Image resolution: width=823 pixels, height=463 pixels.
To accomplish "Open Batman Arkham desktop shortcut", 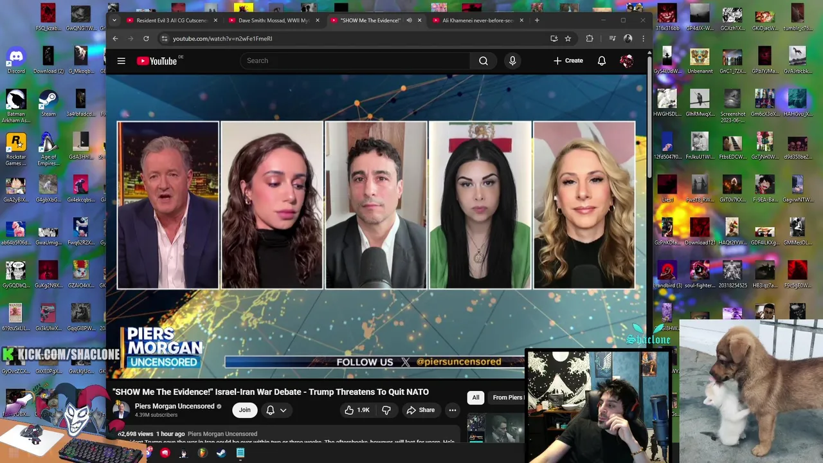I will (16, 106).
